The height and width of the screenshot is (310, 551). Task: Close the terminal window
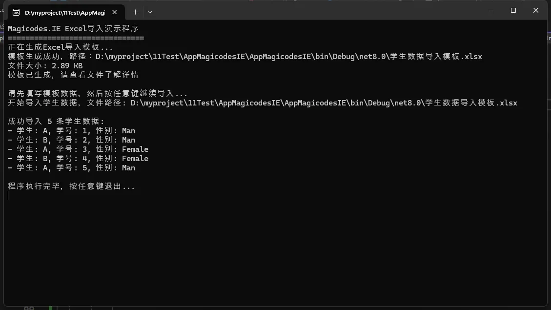(x=535, y=10)
